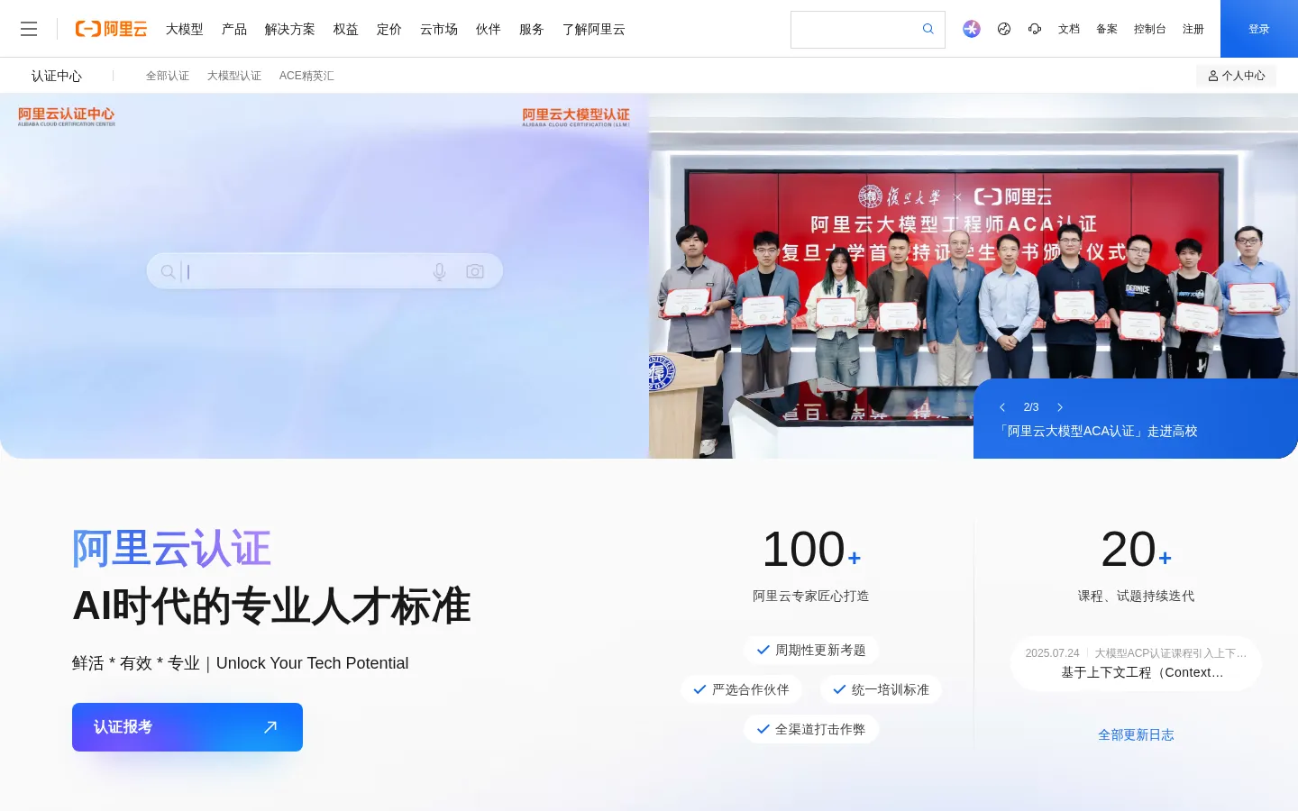Open the 控制台 link
This screenshot has height=811, width=1298.
(x=1150, y=29)
